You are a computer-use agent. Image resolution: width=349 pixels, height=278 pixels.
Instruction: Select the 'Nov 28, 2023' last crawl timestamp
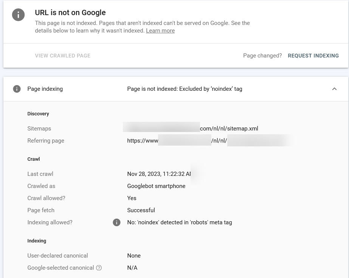pos(159,174)
